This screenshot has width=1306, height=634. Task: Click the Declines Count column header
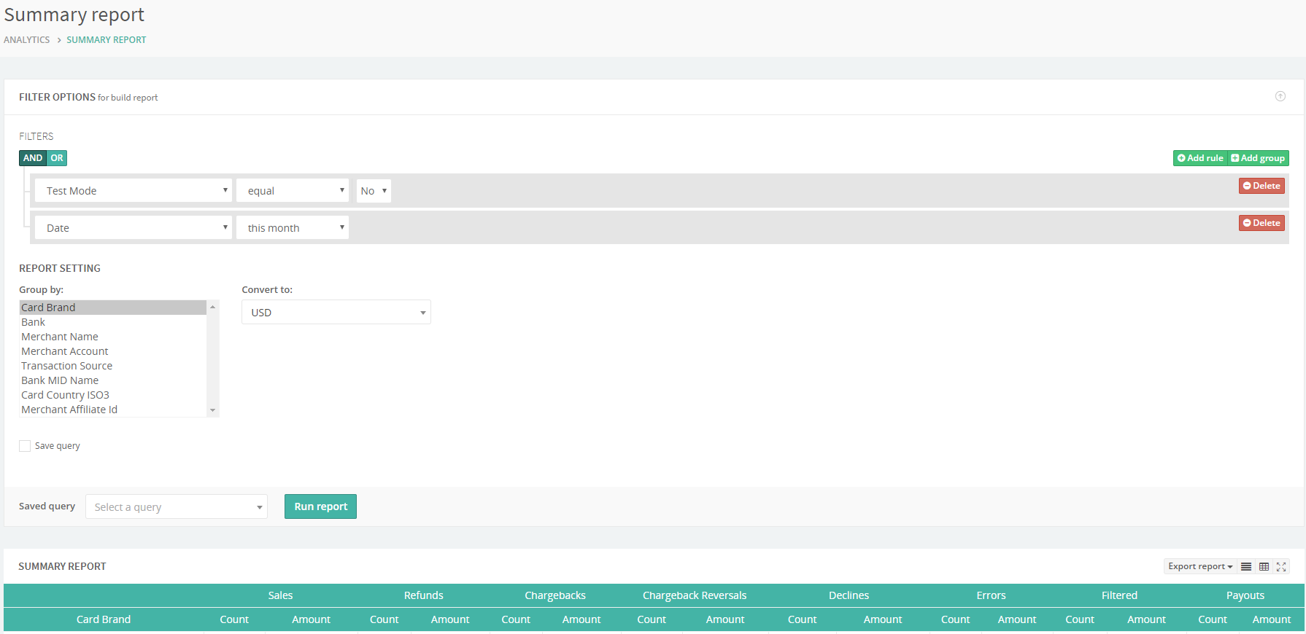point(803,619)
